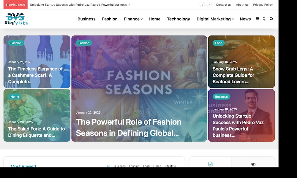Expand the Finance dropdown menu
Screen dimensions: 297x178
click(x=133, y=19)
